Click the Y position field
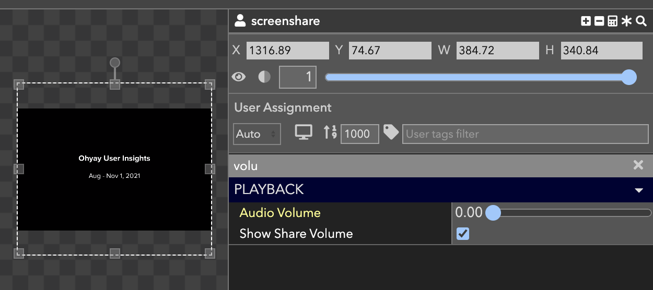 point(390,51)
